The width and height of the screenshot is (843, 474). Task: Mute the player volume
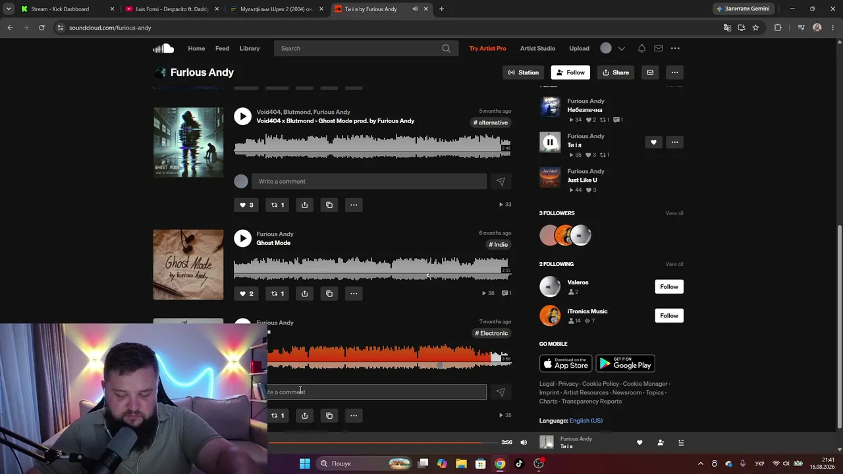524,442
